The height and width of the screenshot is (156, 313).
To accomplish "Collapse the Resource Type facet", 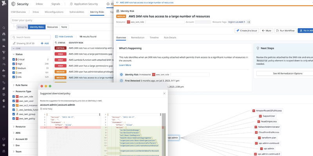I will (x=14, y=91).
